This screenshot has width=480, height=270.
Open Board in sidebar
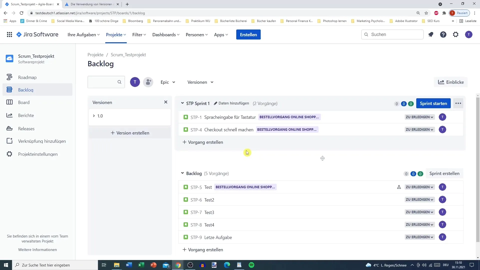pyautogui.click(x=37, y=102)
